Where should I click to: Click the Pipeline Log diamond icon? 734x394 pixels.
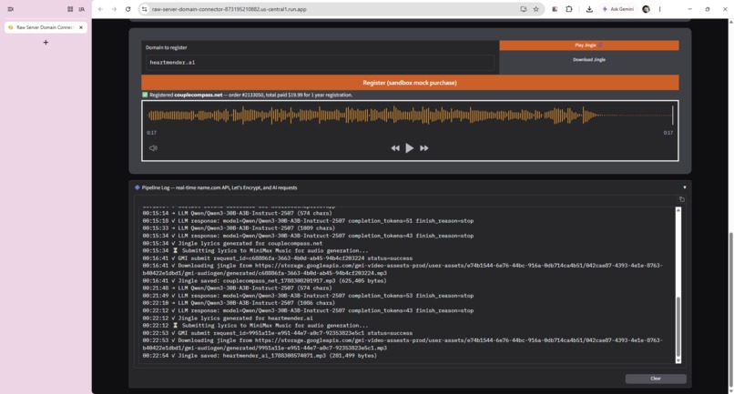(x=138, y=187)
